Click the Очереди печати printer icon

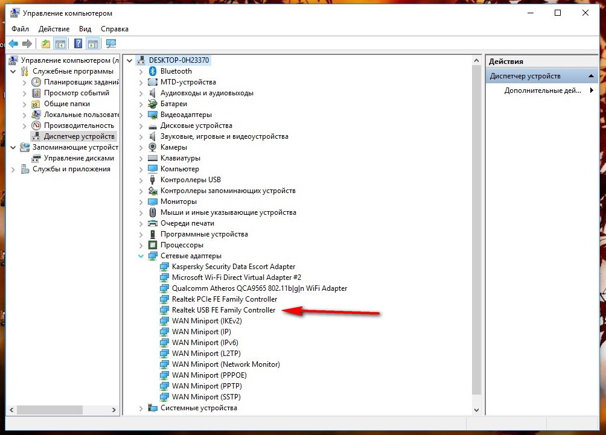coord(153,223)
